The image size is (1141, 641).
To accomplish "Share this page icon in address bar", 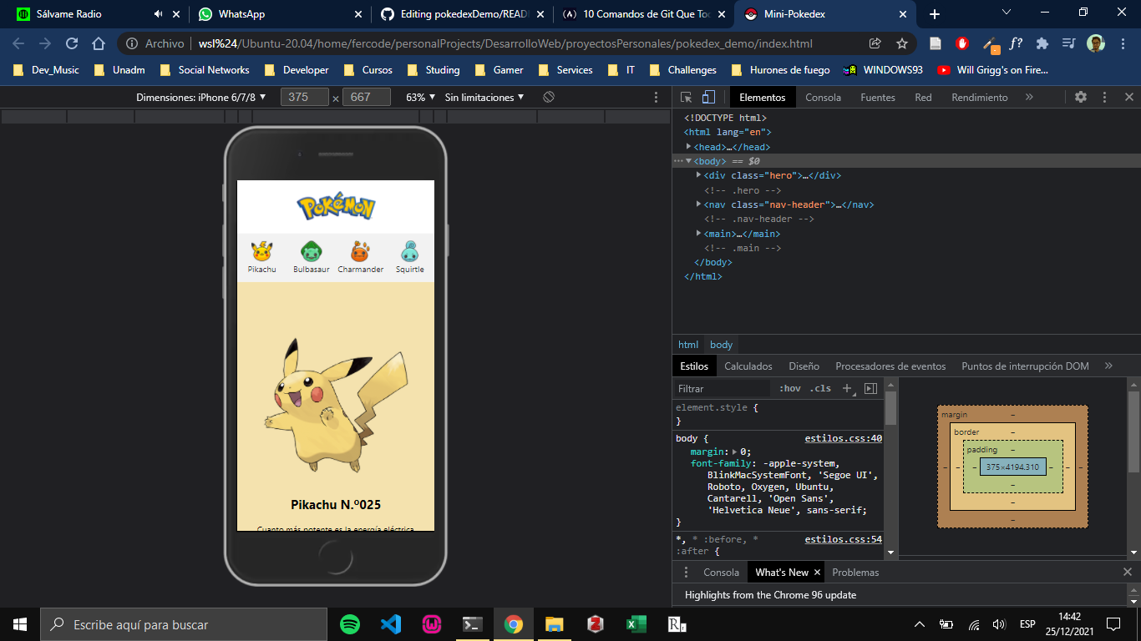I will 875,43.
